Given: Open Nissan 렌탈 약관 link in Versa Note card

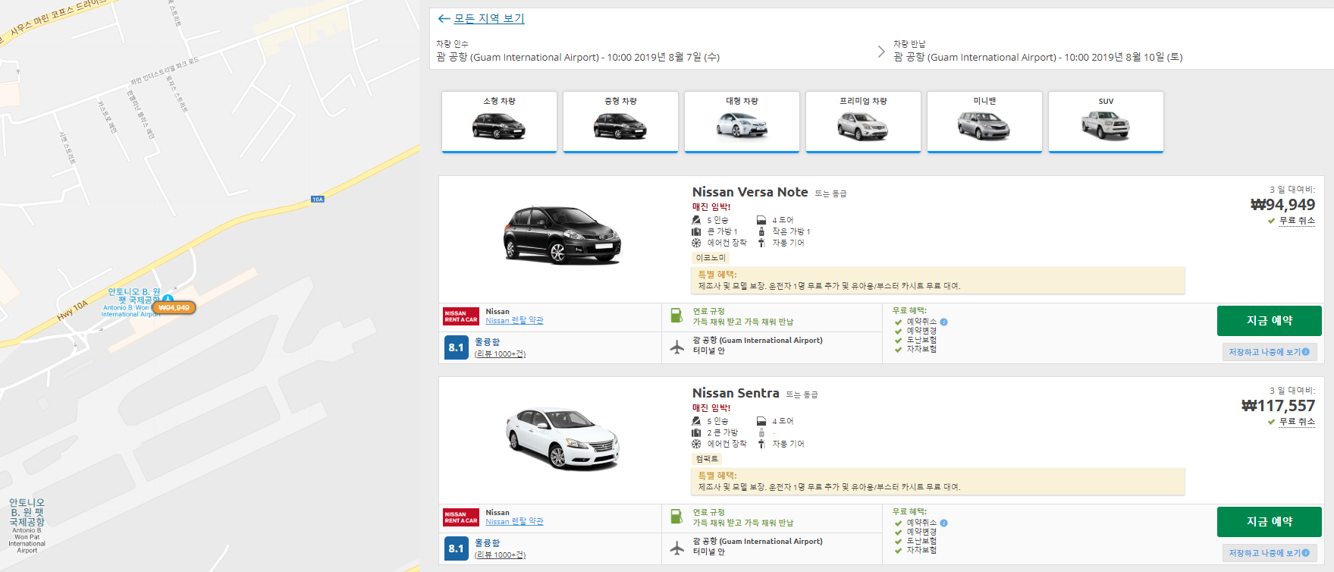Looking at the screenshot, I should click(x=514, y=321).
